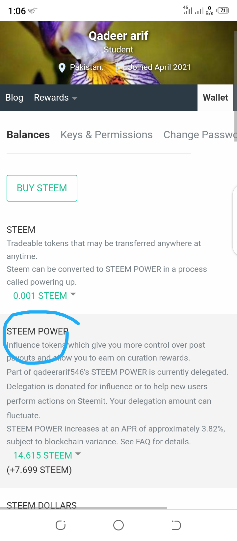Click the horizontal scrollbar at page bottom

84,508
